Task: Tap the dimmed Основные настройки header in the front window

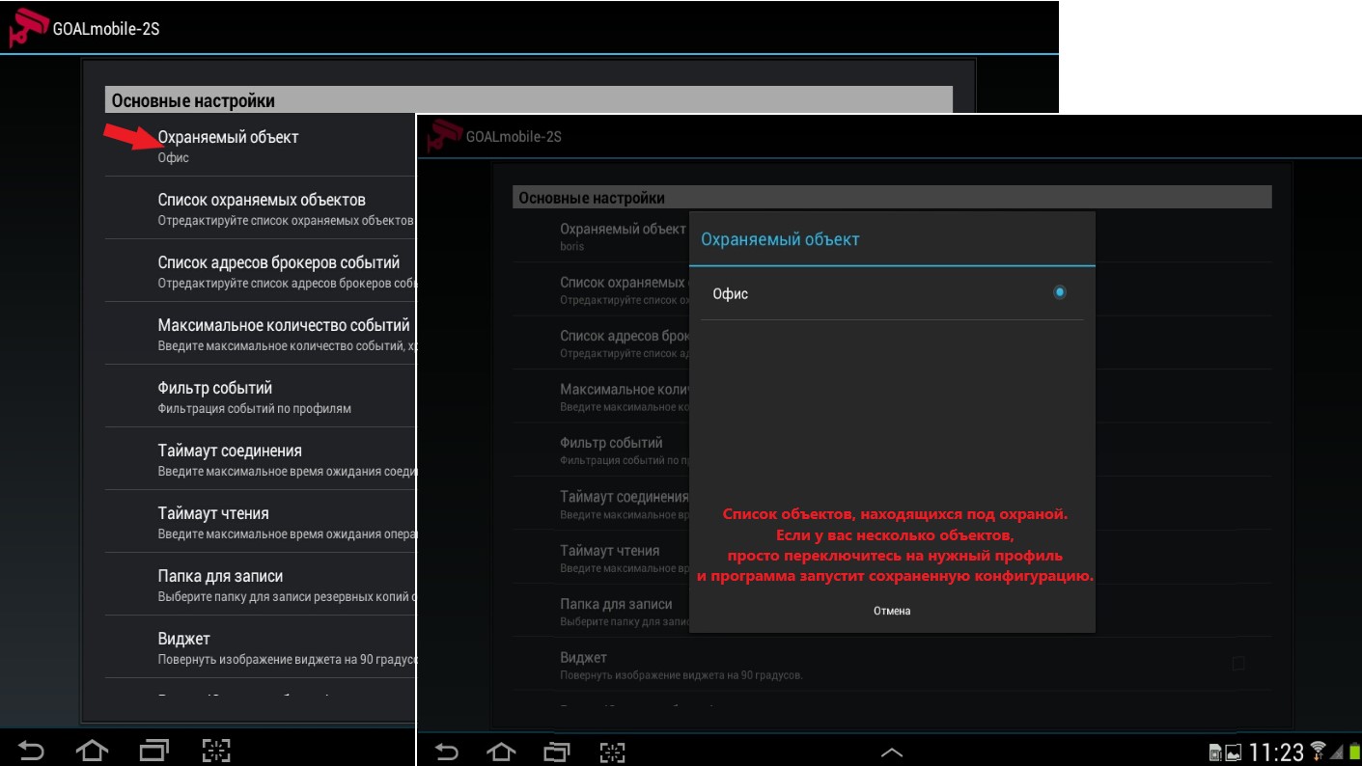Action: point(892,198)
